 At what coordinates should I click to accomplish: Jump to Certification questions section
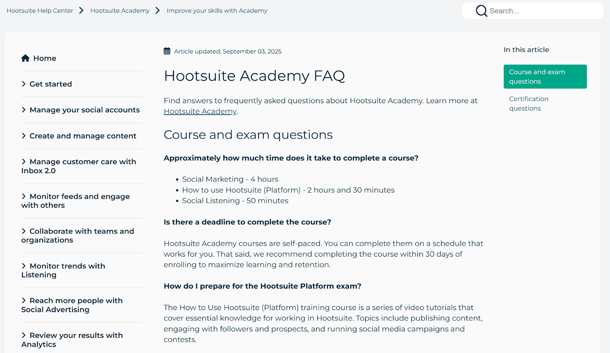coord(529,103)
